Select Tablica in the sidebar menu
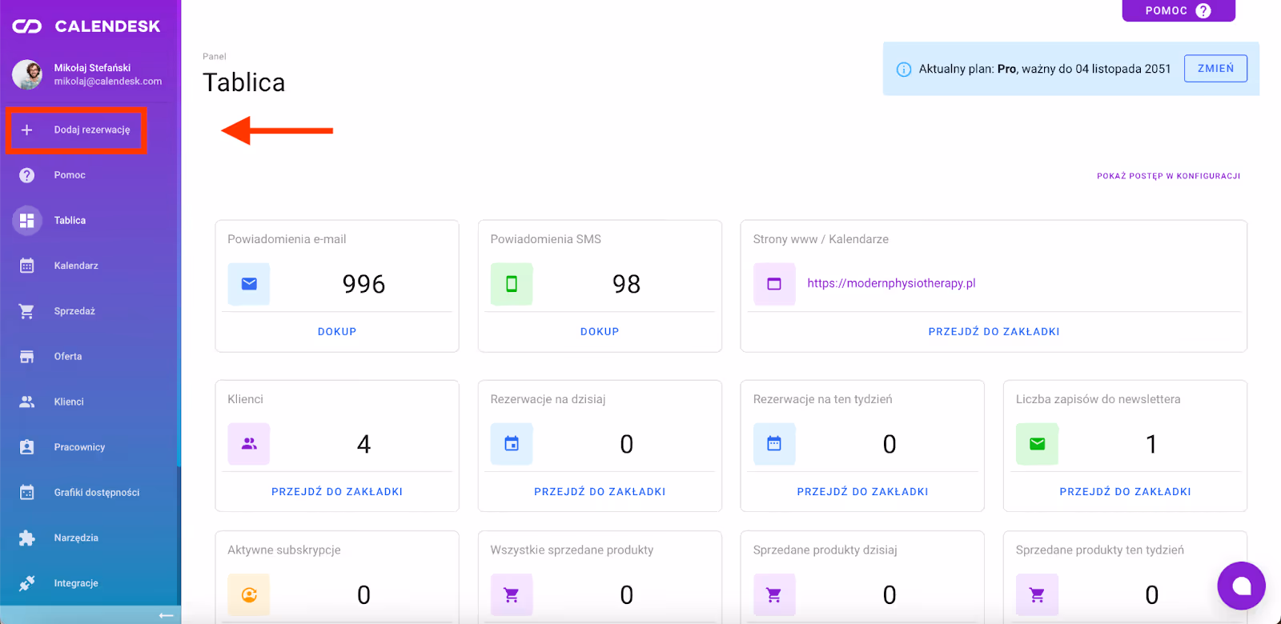 70,221
